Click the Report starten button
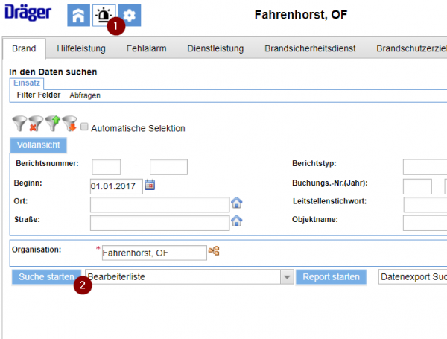The width and height of the screenshot is (447, 339). [x=331, y=277]
